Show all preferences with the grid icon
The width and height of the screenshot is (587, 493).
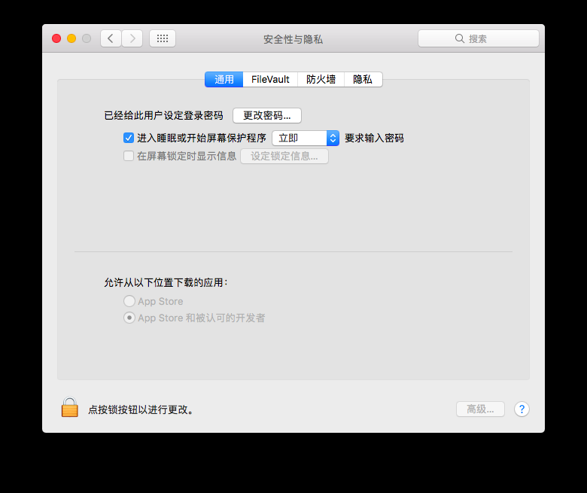163,38
